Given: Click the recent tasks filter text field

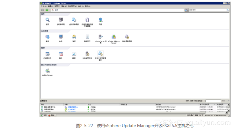Looking at the screenshot, I should (213, 101).
